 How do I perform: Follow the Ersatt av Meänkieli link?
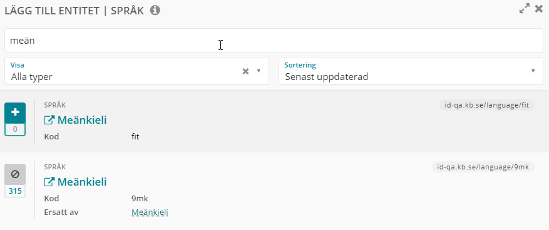click(x=150, y=212)
